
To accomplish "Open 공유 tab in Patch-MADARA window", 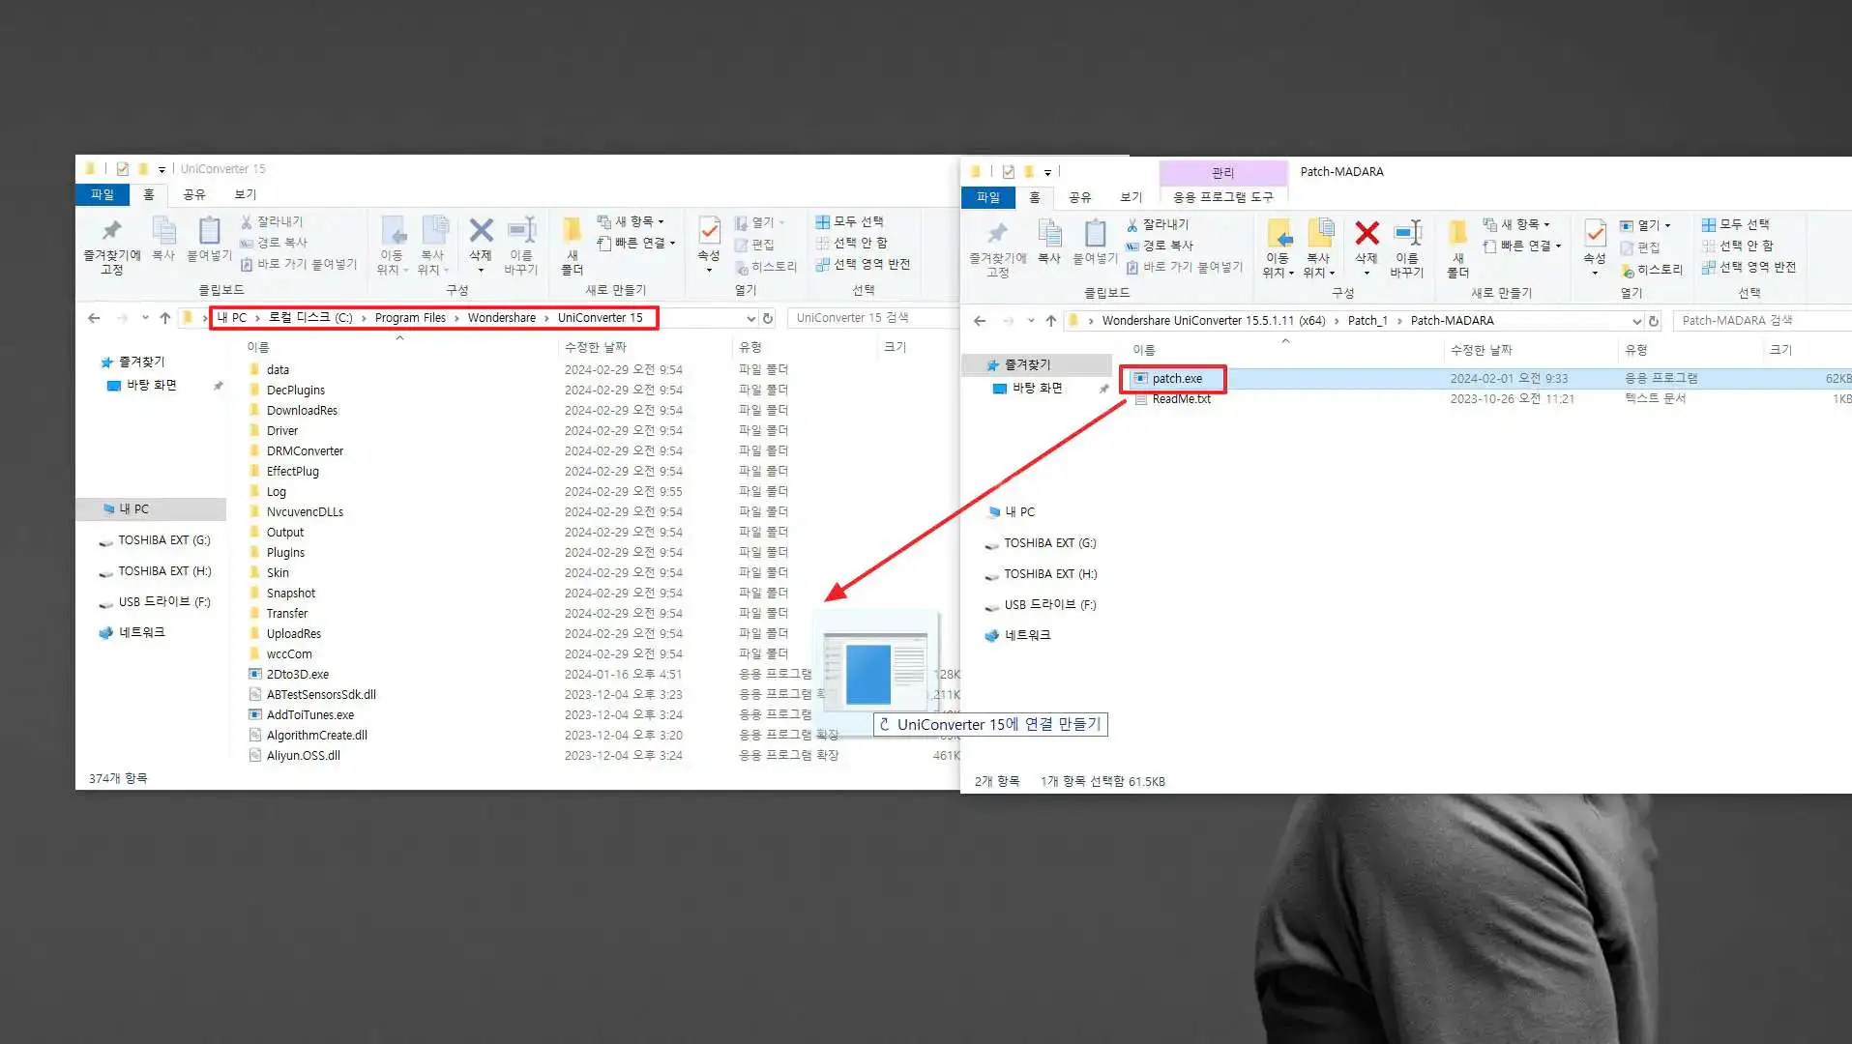I will click(x=1079, y=197).
